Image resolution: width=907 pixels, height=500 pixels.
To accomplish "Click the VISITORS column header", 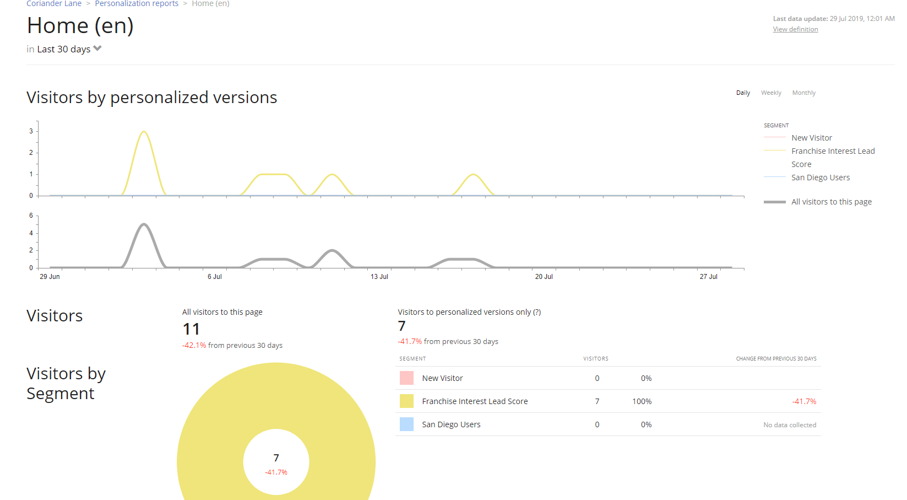I will (x=596, y=359).
